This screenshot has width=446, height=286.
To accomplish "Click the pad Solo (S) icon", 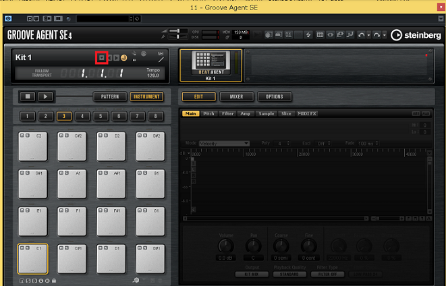I will coord(28,281).
